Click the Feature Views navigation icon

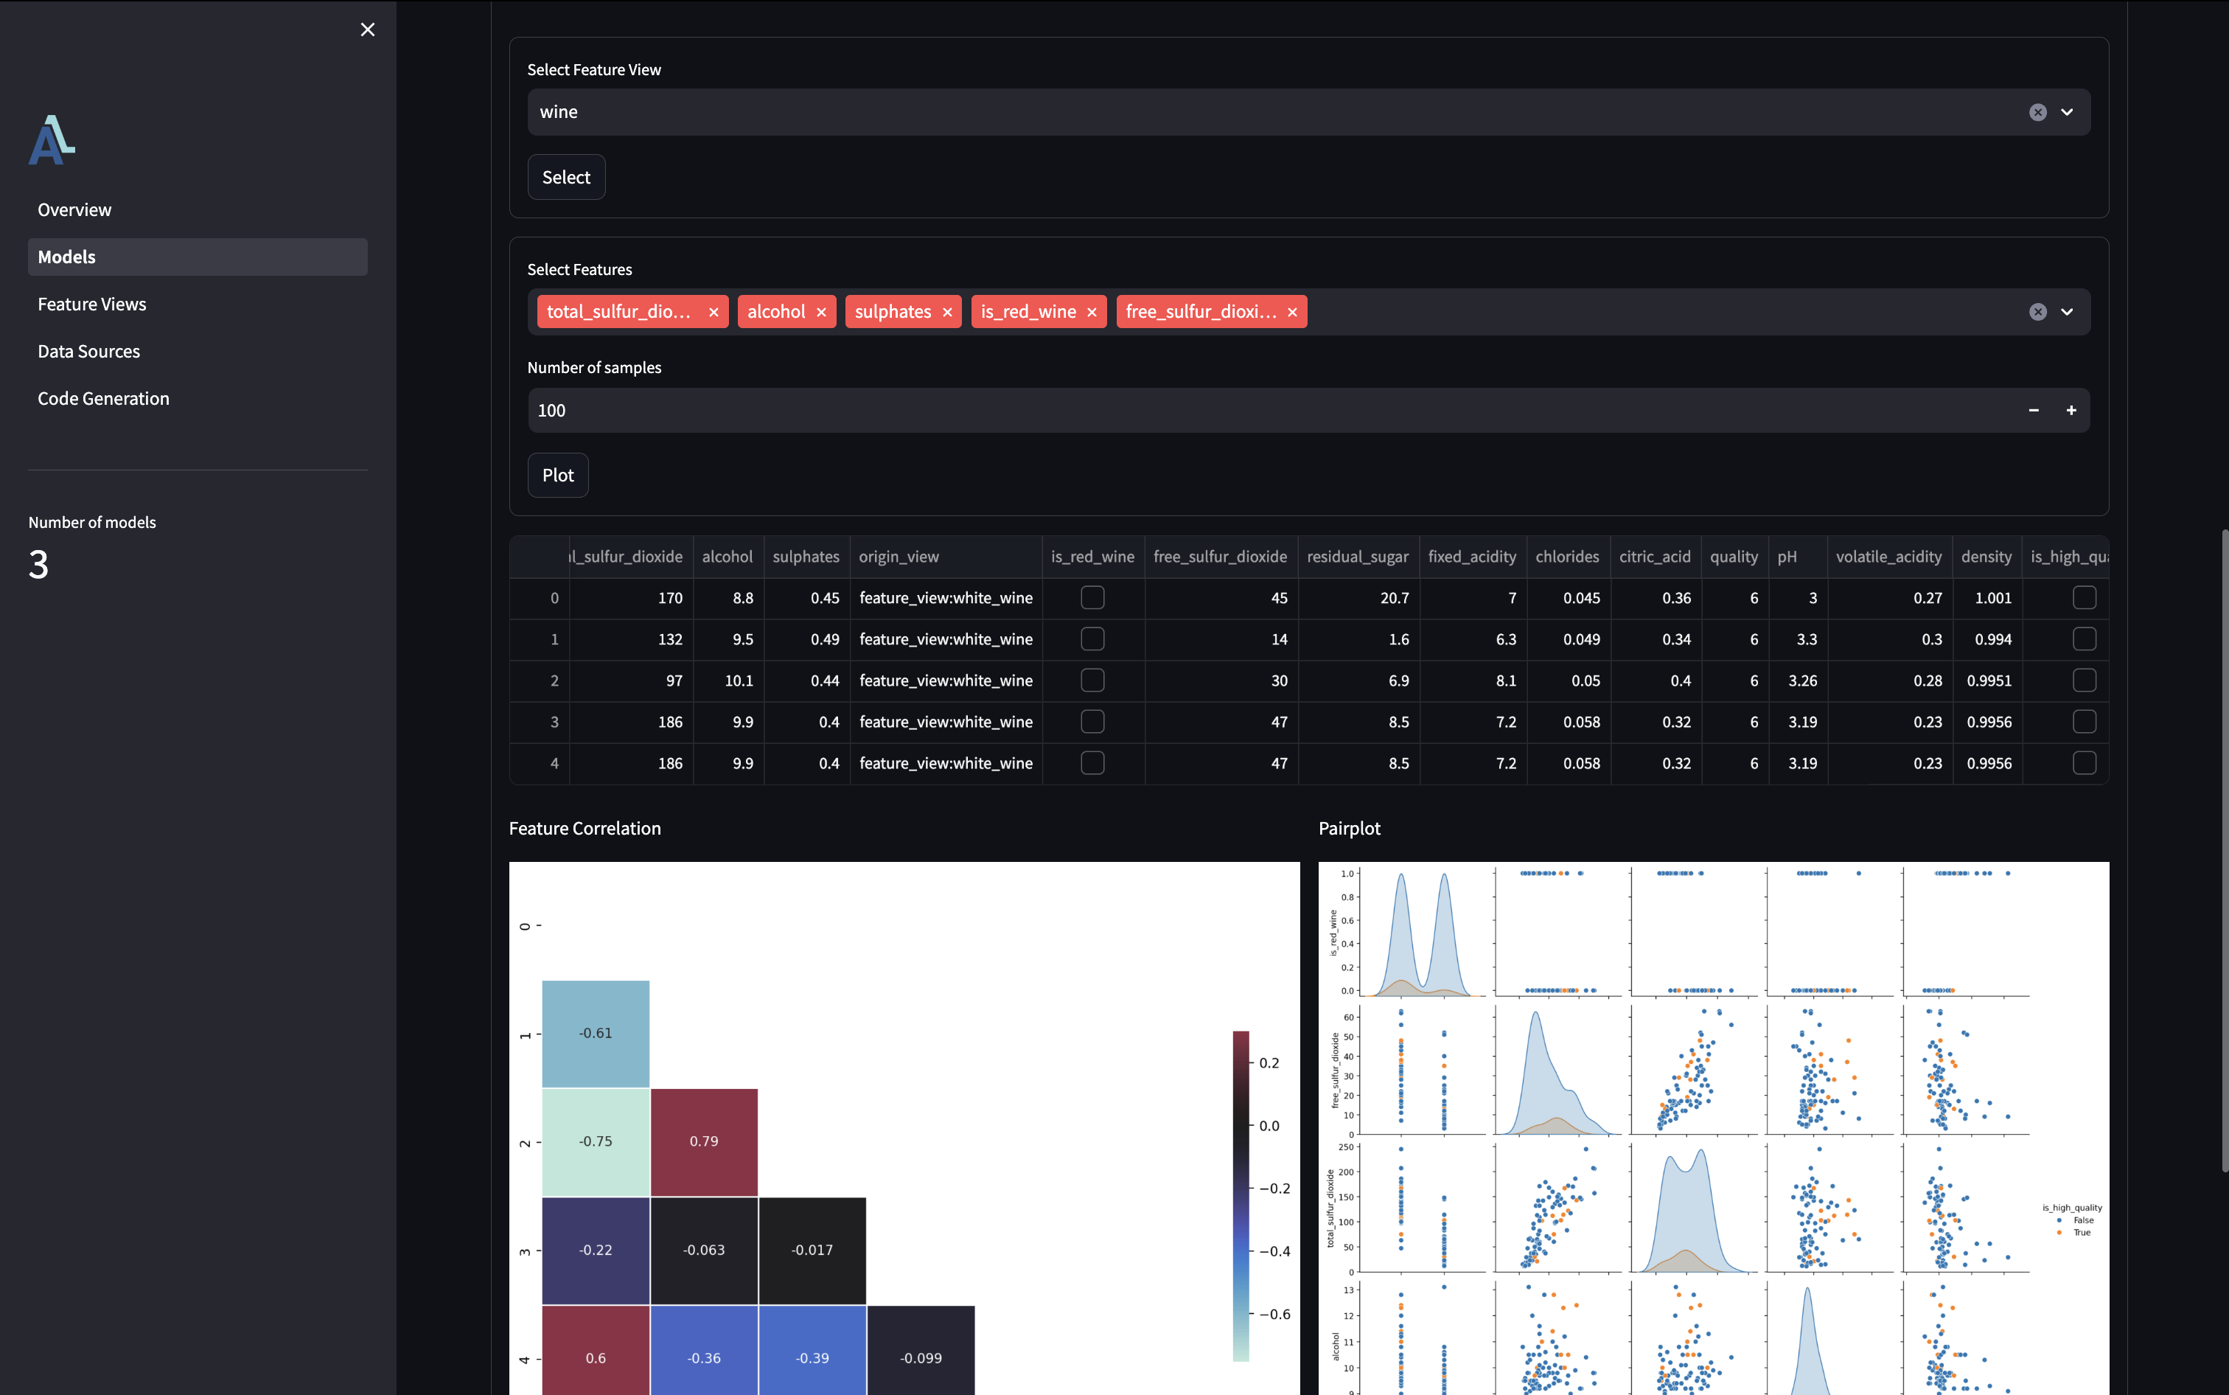pos(91,302)
